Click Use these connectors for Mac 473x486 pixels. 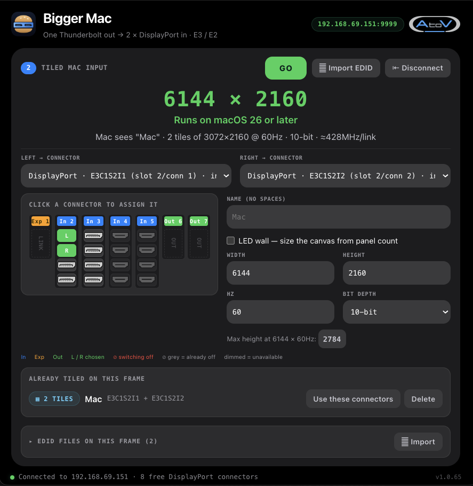pyautogui.click(x=353, y=399)
